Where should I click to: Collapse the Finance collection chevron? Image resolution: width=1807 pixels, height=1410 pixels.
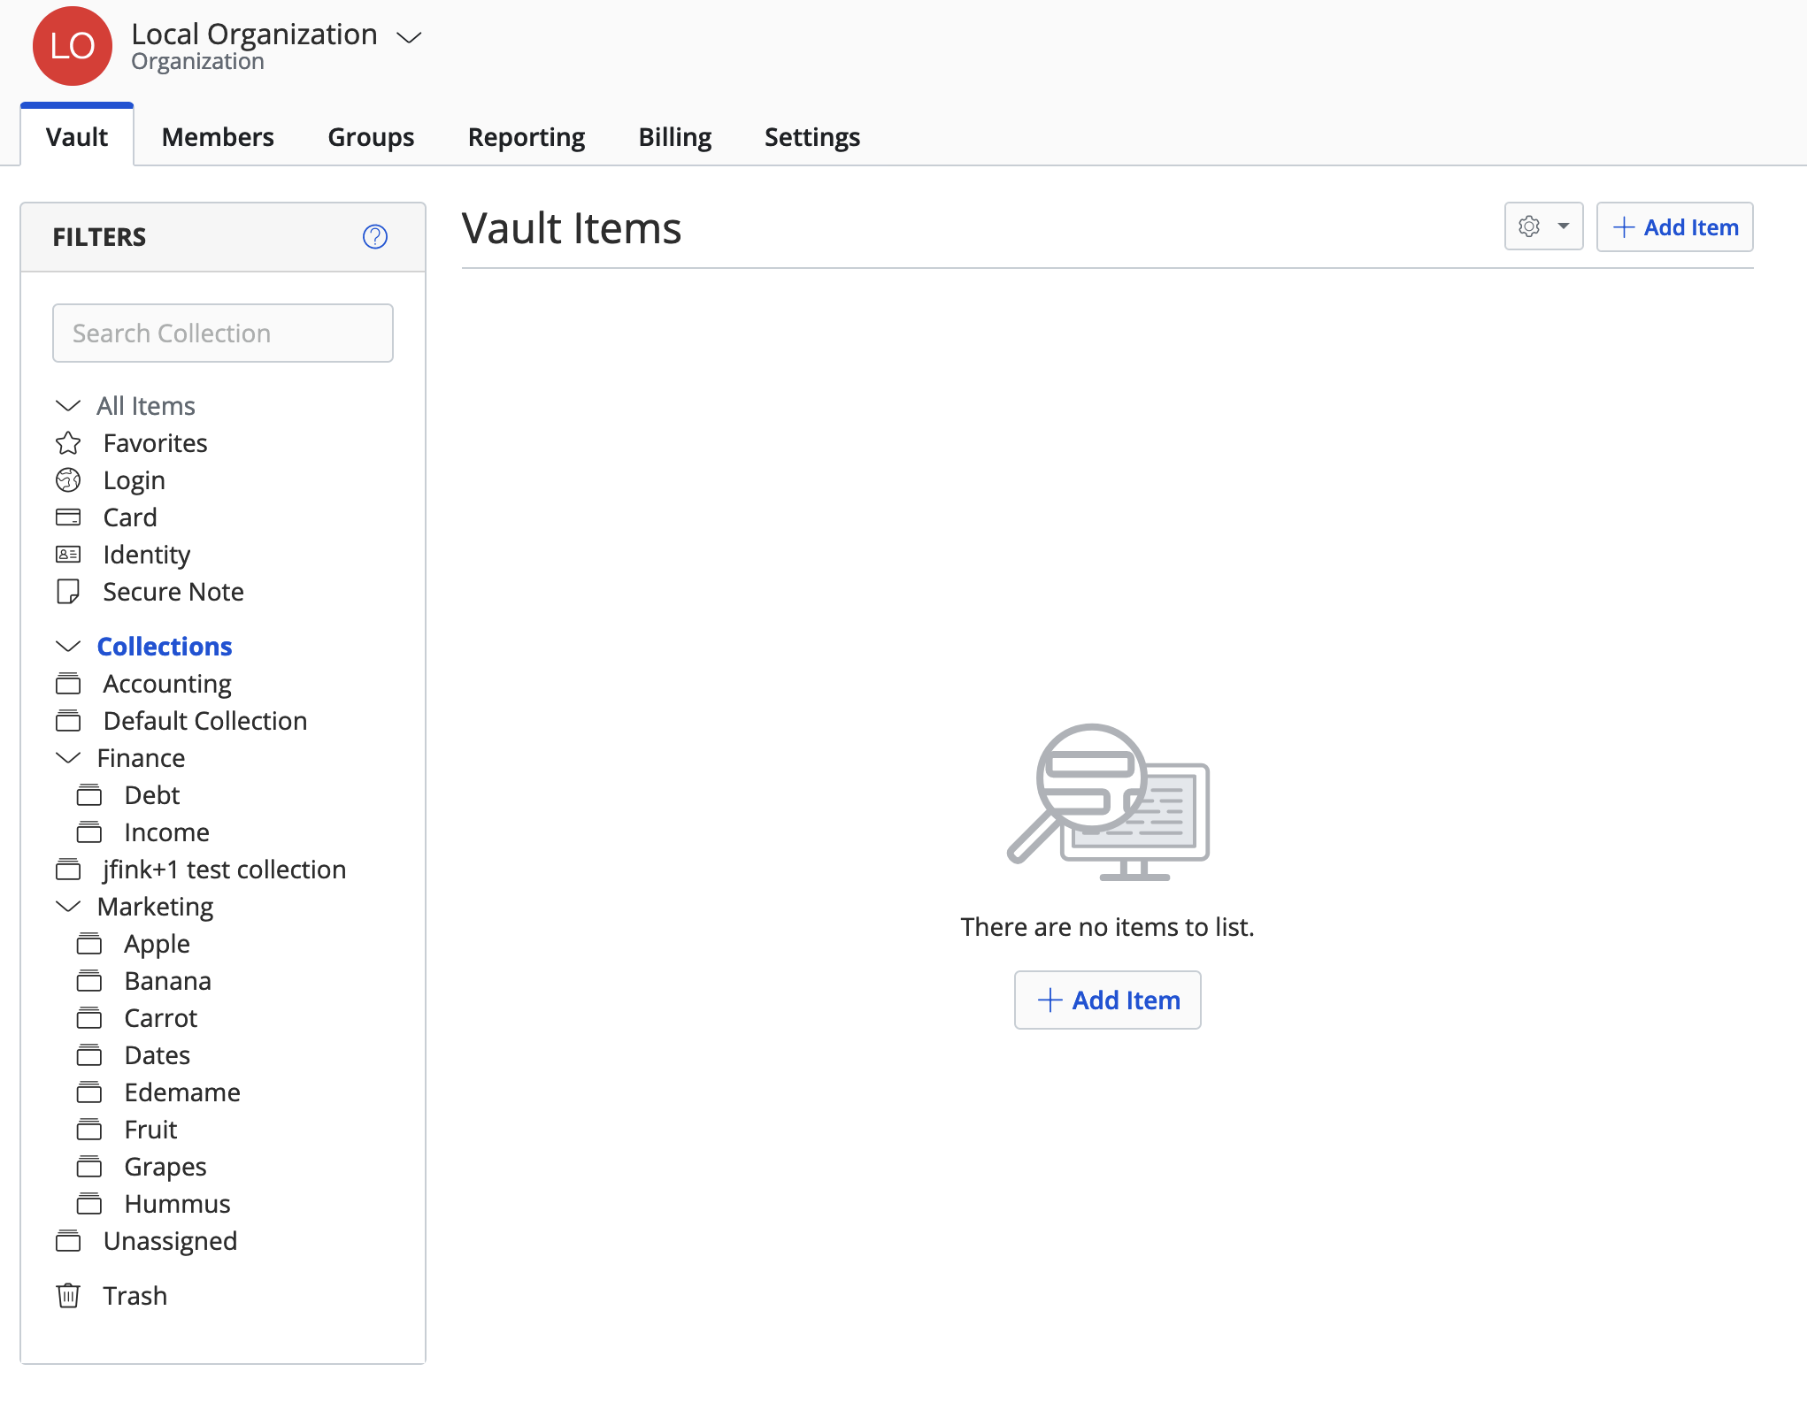pos(68,758)
